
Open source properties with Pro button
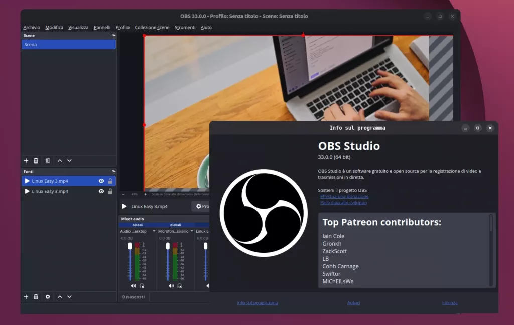click(201, 206)
